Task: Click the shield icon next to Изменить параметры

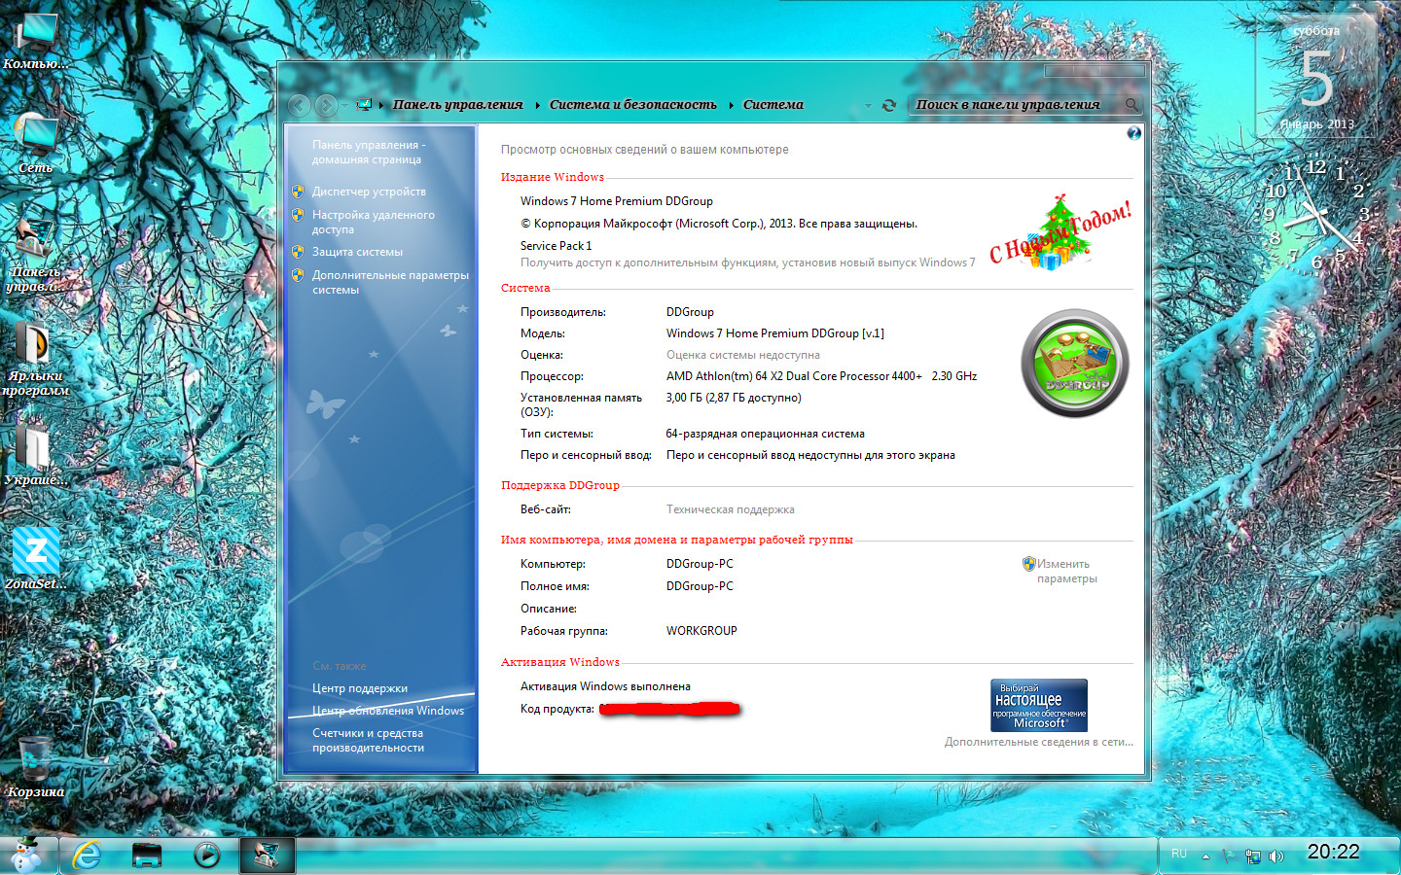Action: tap(1028, 564)
